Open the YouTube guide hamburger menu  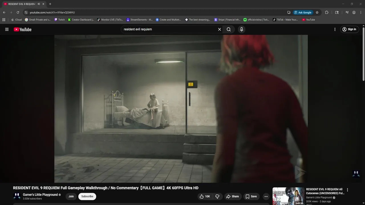pyautogui.click(x=7, y=29)
